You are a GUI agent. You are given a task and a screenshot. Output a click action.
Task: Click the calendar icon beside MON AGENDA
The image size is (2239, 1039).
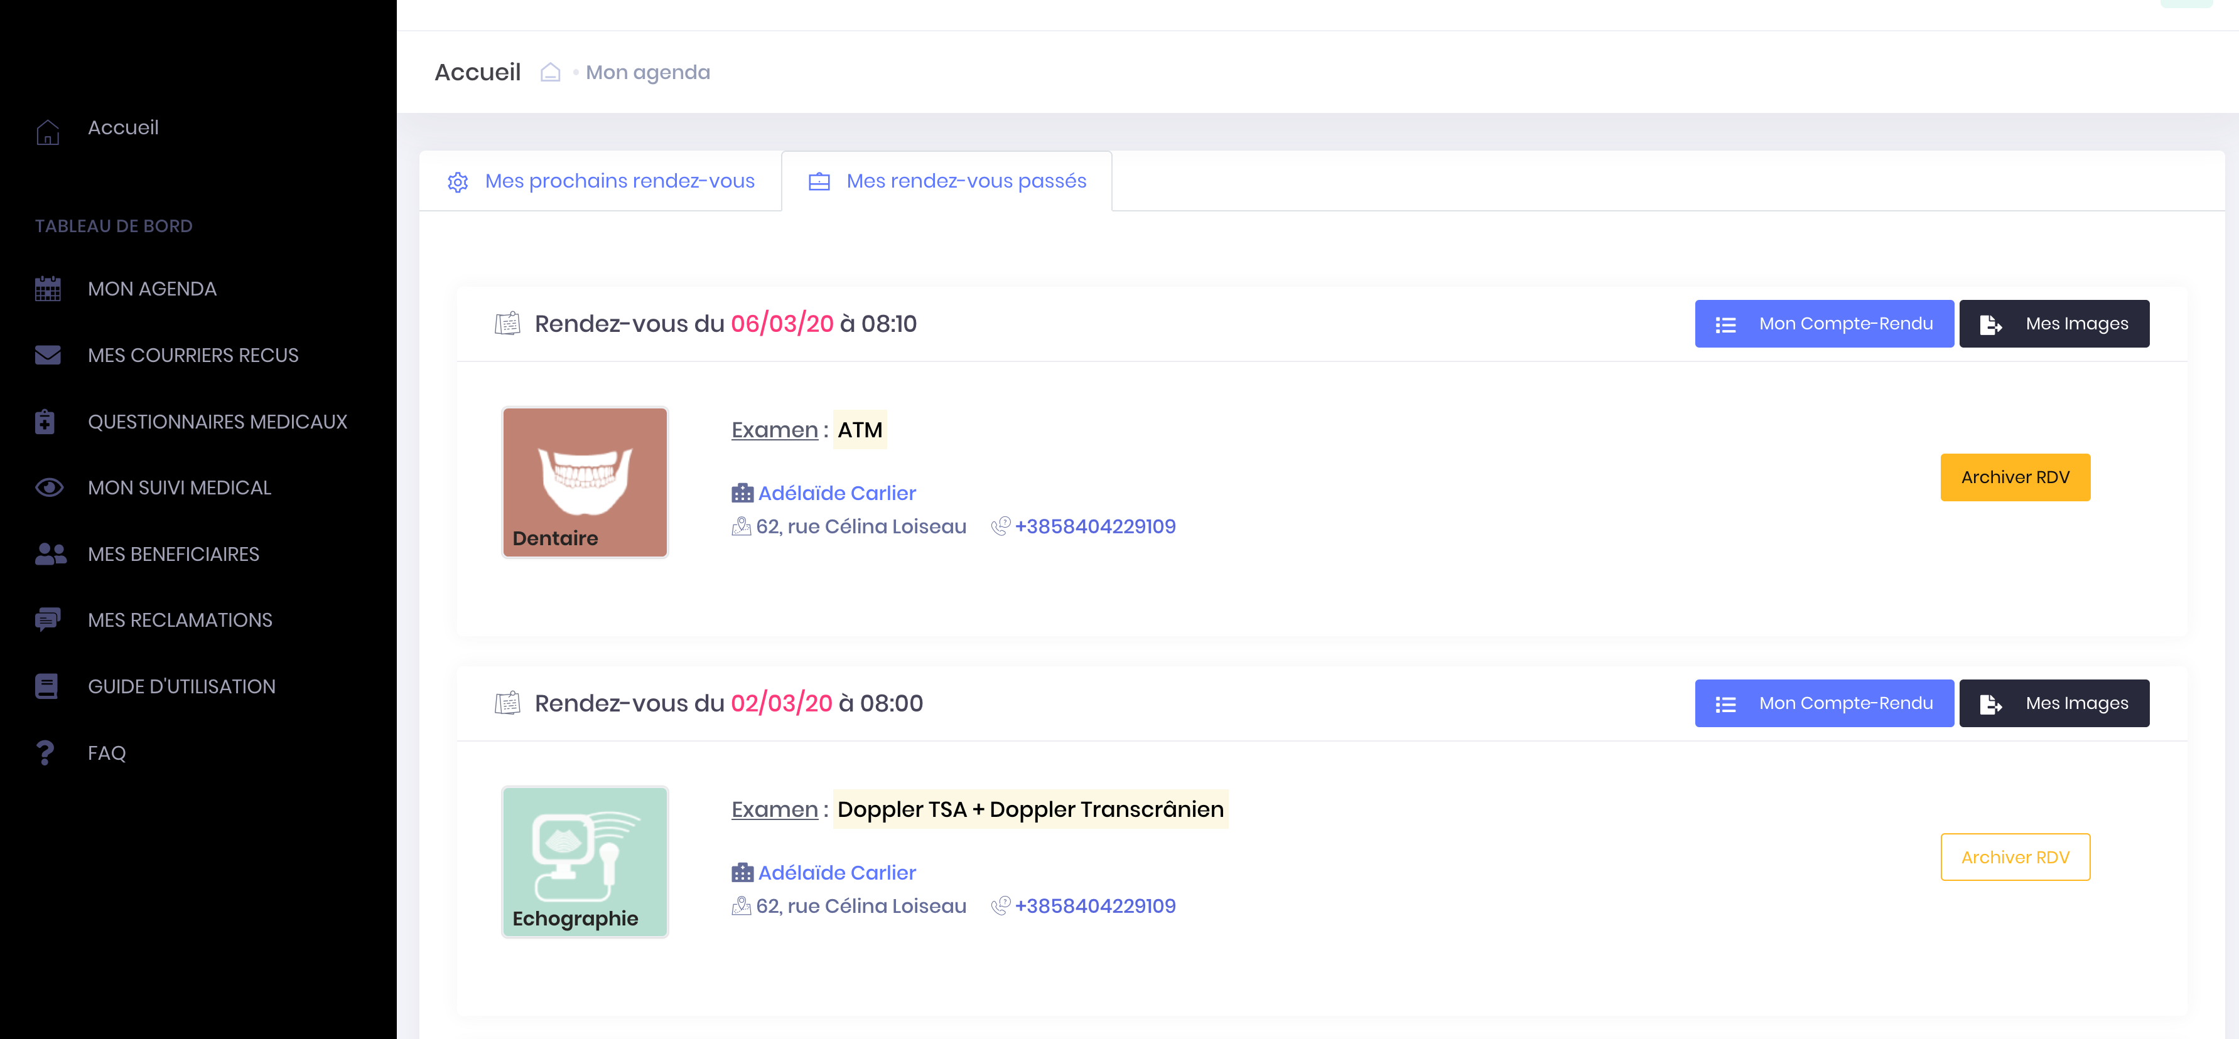click(x=48, y=289)
